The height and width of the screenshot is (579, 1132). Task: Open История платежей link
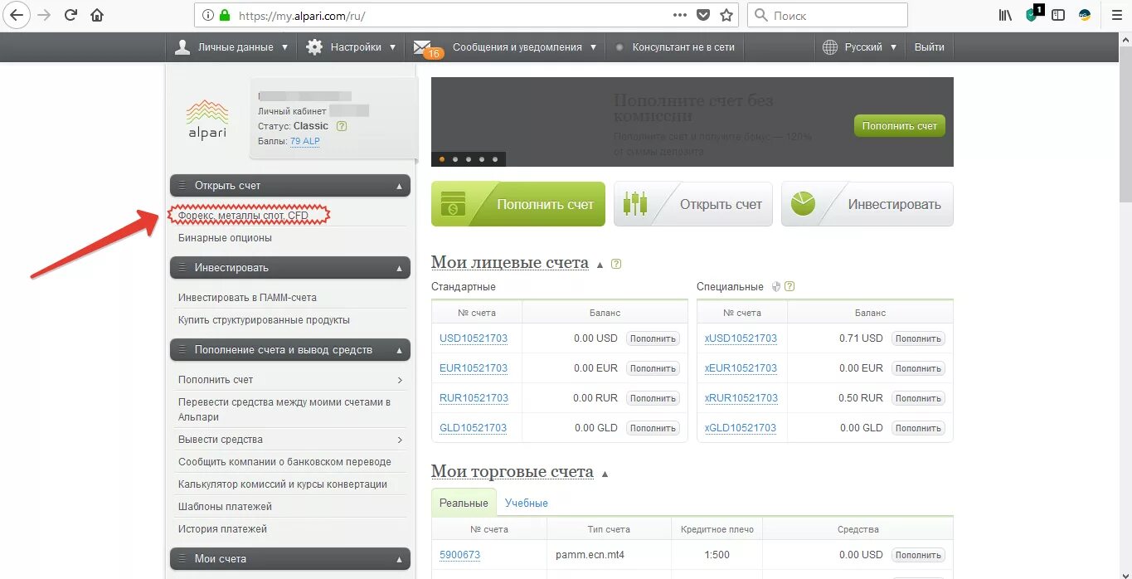point(222,529)
